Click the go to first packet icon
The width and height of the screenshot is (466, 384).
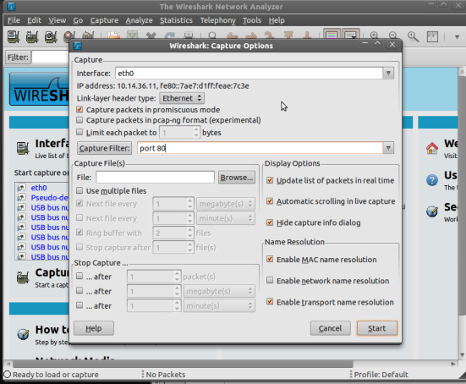click(x=288, y=35)
